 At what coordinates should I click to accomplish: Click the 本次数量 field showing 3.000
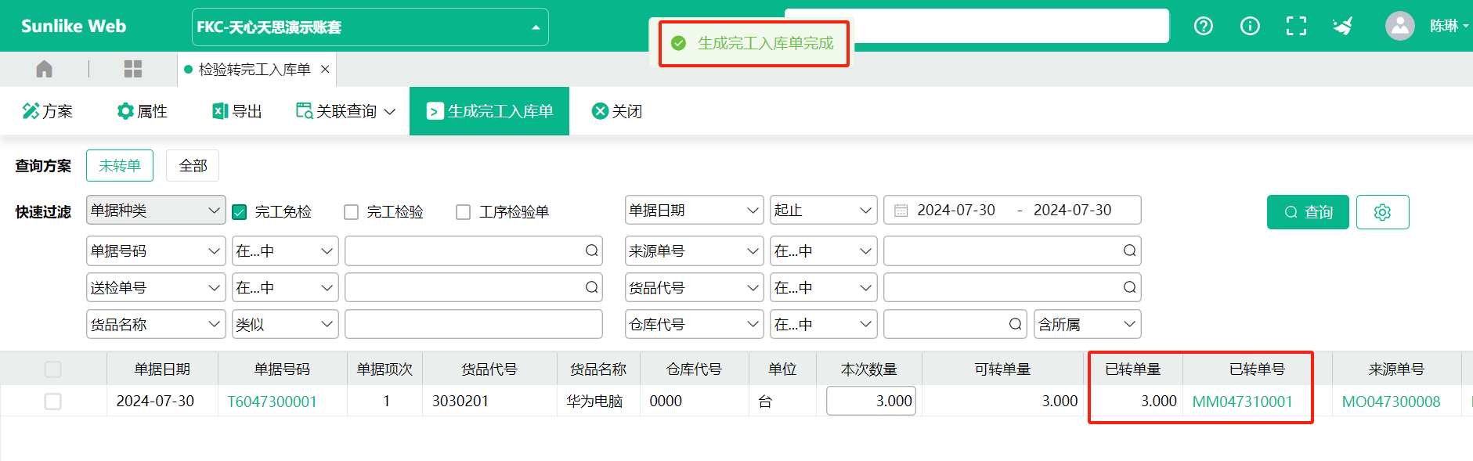click(x=871, y=402)
